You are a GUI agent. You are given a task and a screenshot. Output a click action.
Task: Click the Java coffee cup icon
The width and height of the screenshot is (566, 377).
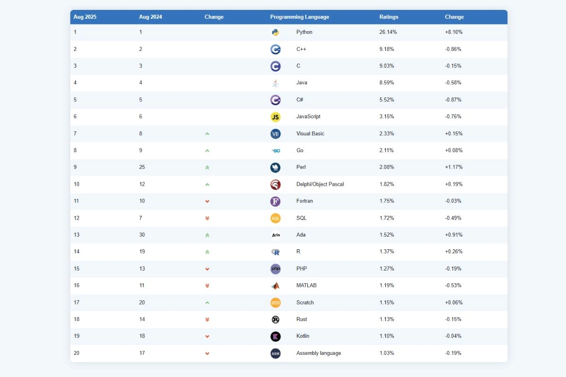[275, 83]
